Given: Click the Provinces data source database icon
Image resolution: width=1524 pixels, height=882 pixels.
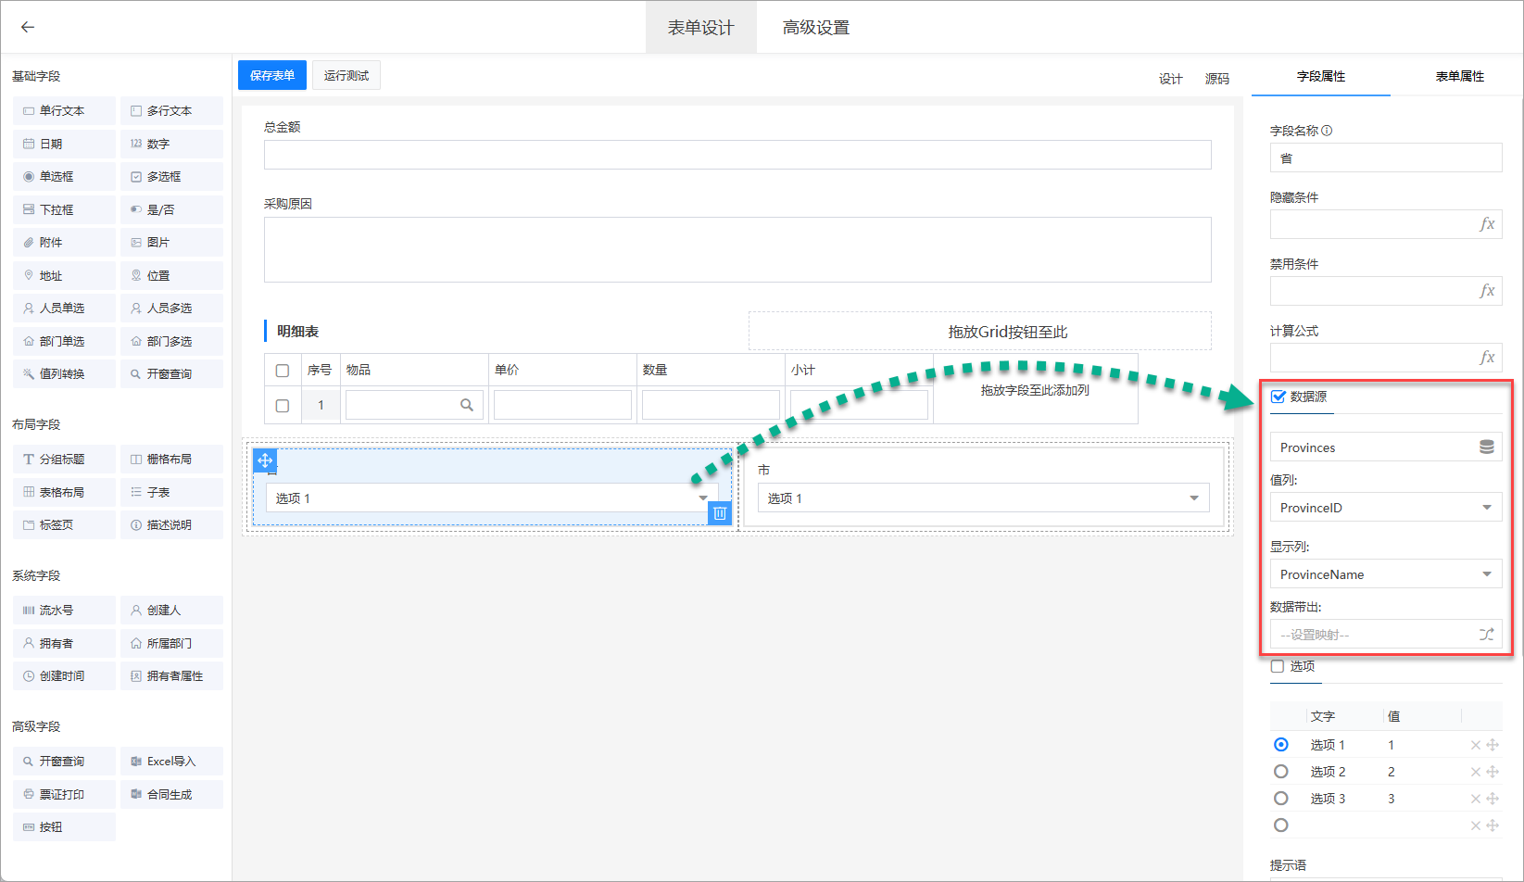Looking at the screenshot, I should [1486, 447].
